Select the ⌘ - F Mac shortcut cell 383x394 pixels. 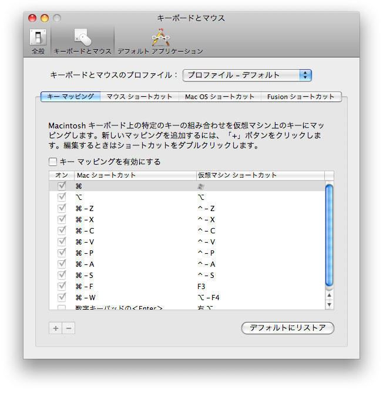click(x=85, y=287)
